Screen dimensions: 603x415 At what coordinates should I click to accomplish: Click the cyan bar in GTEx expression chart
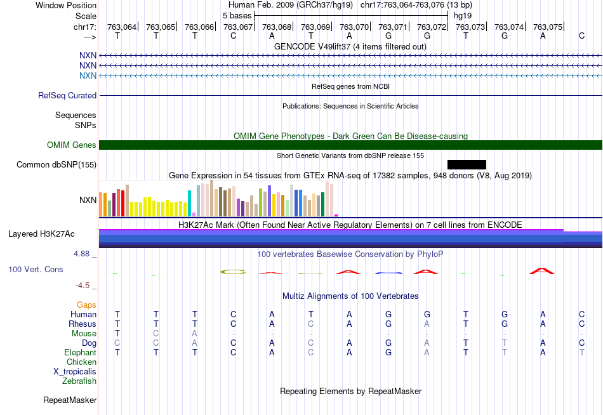189,204
